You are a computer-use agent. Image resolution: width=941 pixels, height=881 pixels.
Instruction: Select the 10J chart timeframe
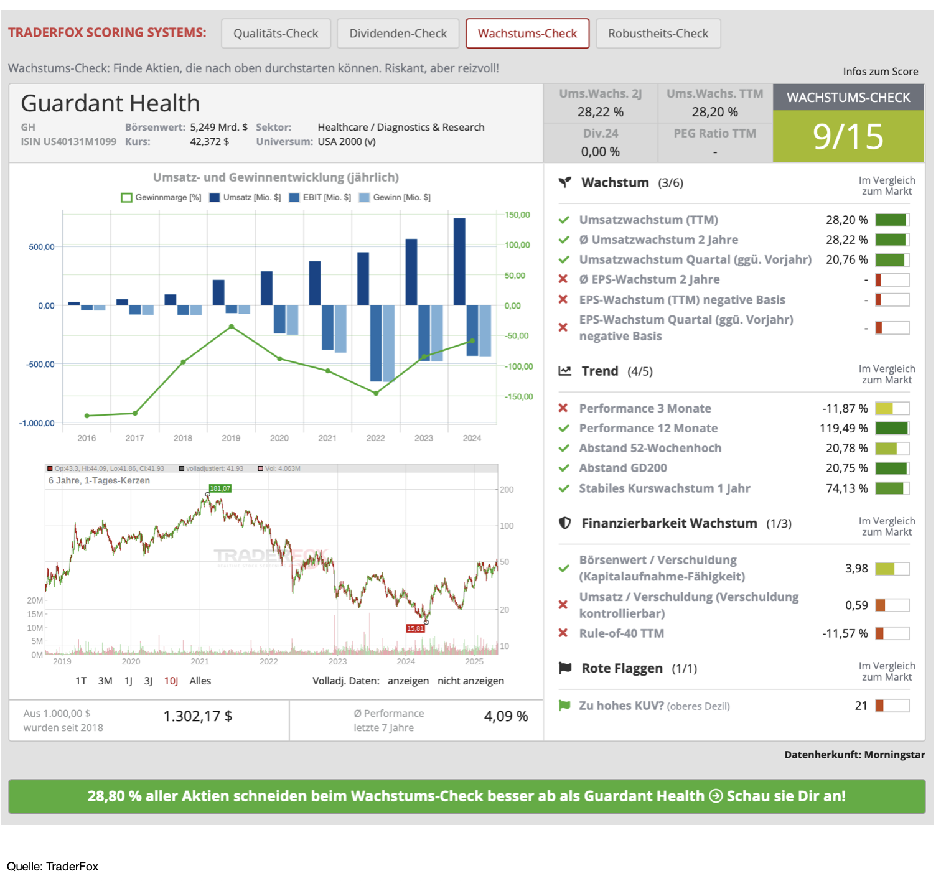coord(171,681)
